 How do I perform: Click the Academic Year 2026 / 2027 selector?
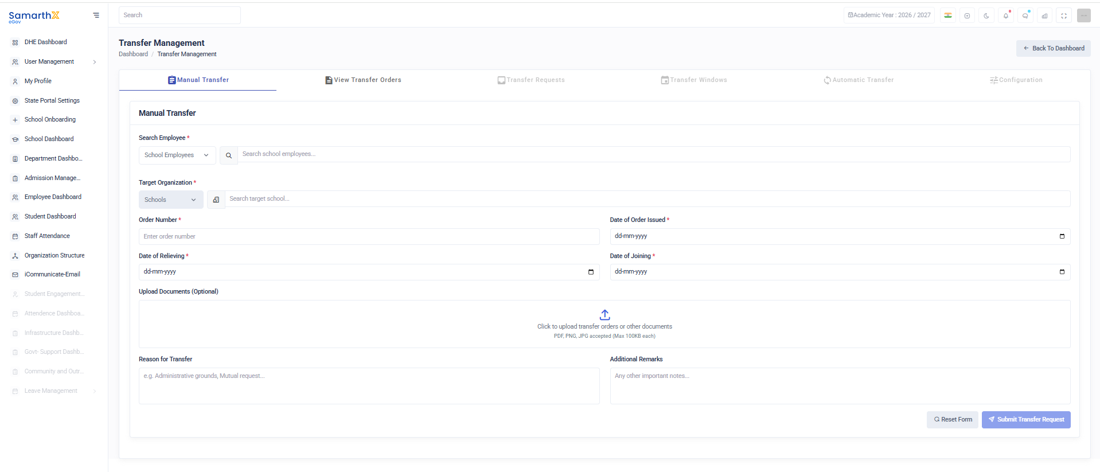coord(889,15)
